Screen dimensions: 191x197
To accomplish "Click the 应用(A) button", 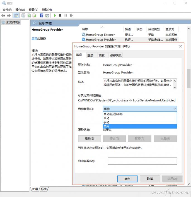I will 172,179.
